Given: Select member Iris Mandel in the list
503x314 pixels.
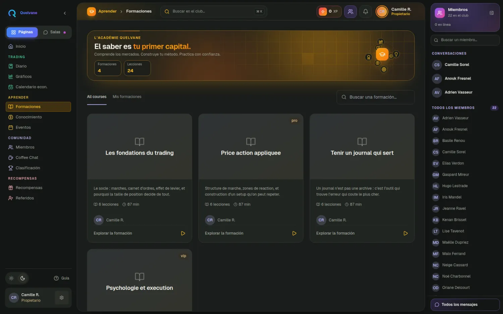Looking at the screenshot, I should [465, 198].
